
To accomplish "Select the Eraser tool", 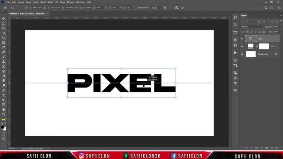I will (4, 71).
